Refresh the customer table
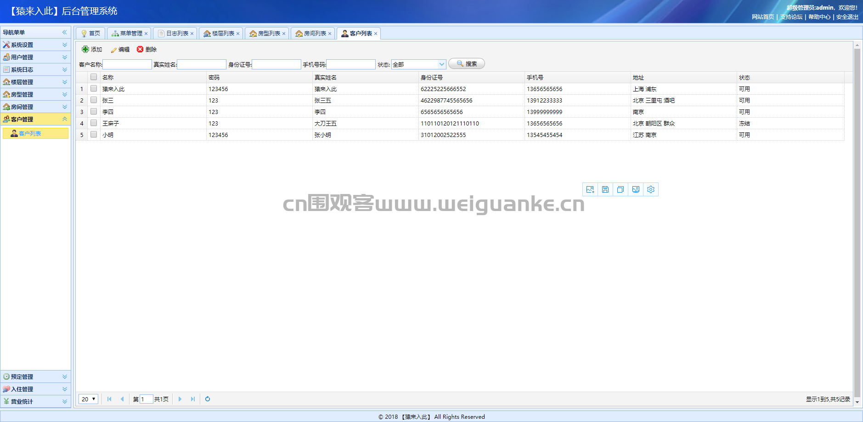This screenshot has width=863, height=422. pos(208,399)
